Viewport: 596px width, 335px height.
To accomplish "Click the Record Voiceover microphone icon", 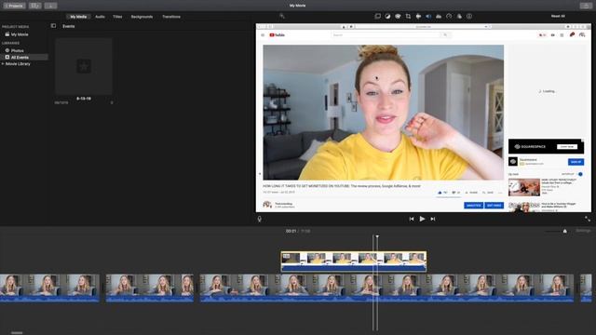I will 260,220.
